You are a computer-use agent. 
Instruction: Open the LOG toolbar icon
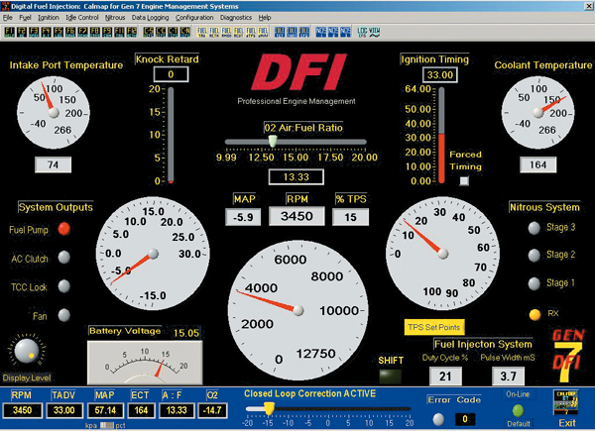362,32
